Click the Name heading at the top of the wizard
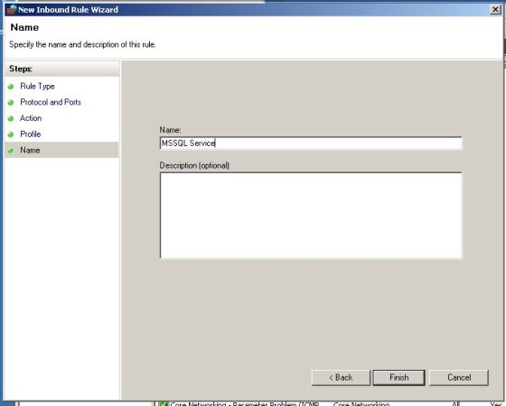The height and width of the screenshot is (406, 506). tap(24, 27)
